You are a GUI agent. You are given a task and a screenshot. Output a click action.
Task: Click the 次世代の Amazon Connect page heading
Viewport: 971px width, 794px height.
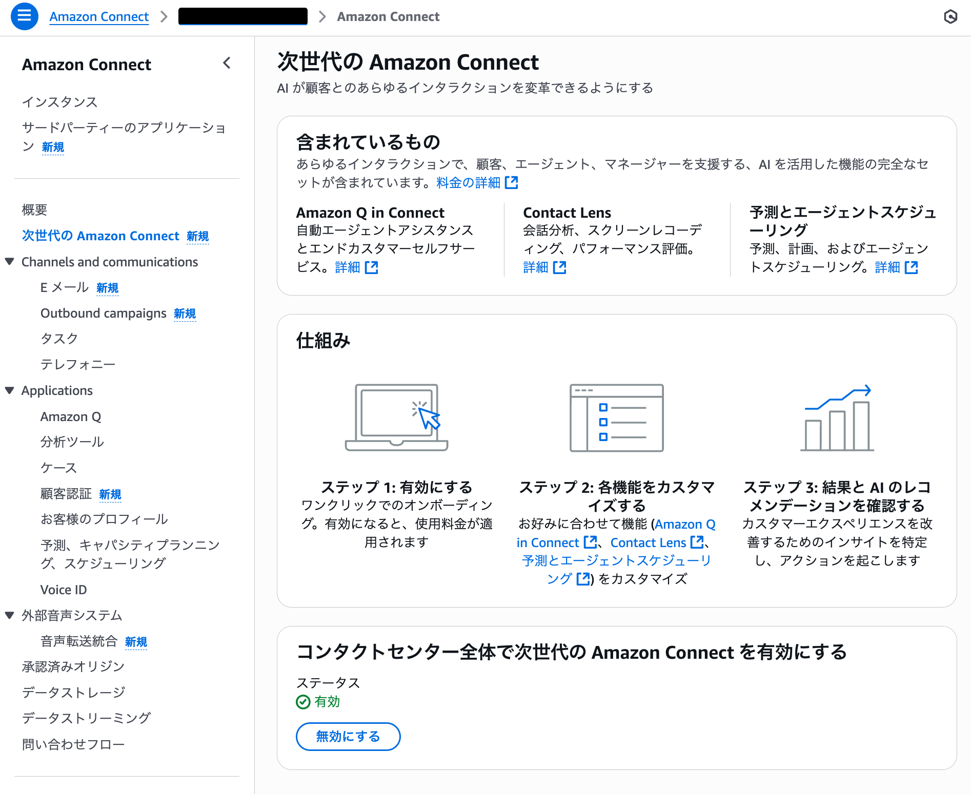coord(408,62)
